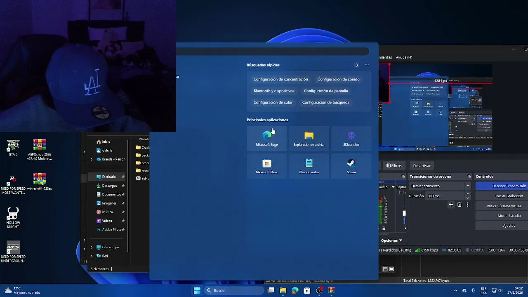
Task: Open the winrar-x64 installer on desktop
Action: (x=40, y=182)
